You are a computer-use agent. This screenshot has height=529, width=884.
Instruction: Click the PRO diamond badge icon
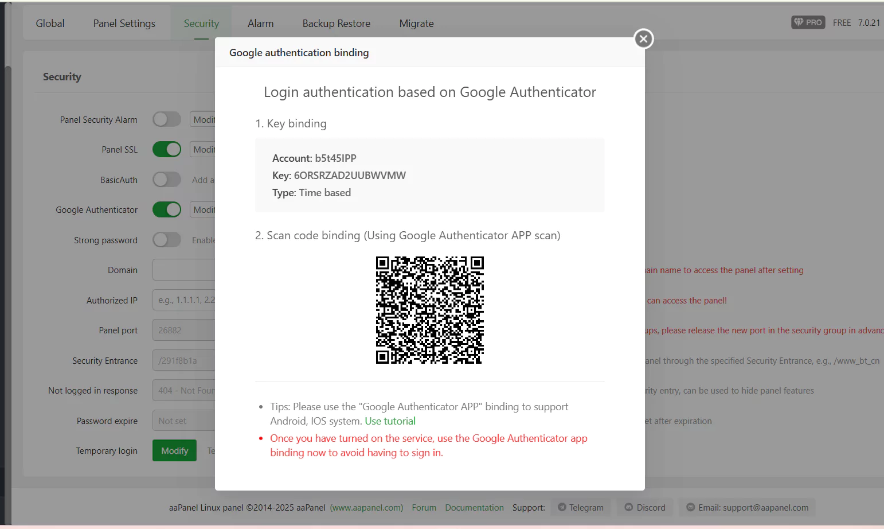coord(799,22)
